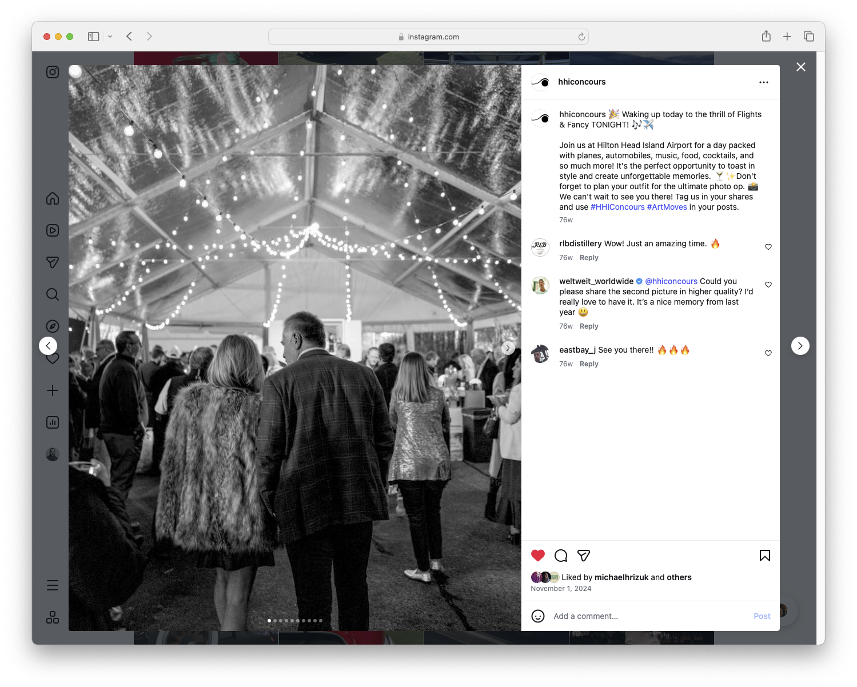
Task: Open Direct Messages icon in sidebar
Action: click(x=52, y=262)
